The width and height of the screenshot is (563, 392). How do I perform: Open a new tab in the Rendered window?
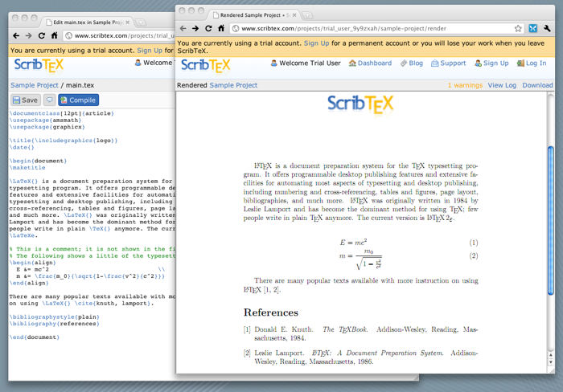click(x=307, y=15)
